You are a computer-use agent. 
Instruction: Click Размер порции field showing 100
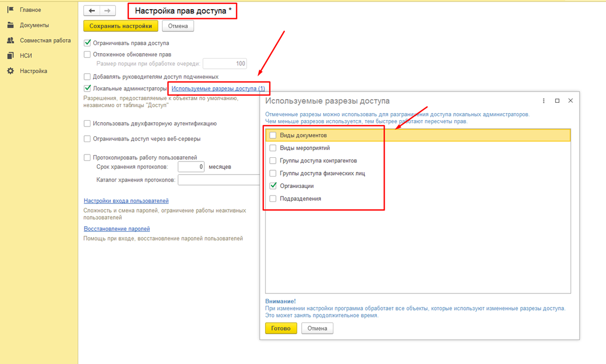coord(225,64)
